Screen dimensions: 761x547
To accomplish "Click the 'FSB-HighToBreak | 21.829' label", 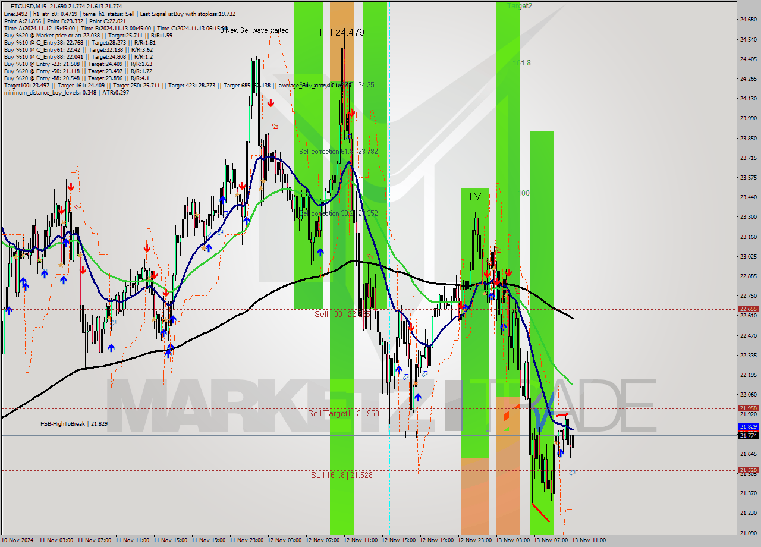I will pos(74,423).
